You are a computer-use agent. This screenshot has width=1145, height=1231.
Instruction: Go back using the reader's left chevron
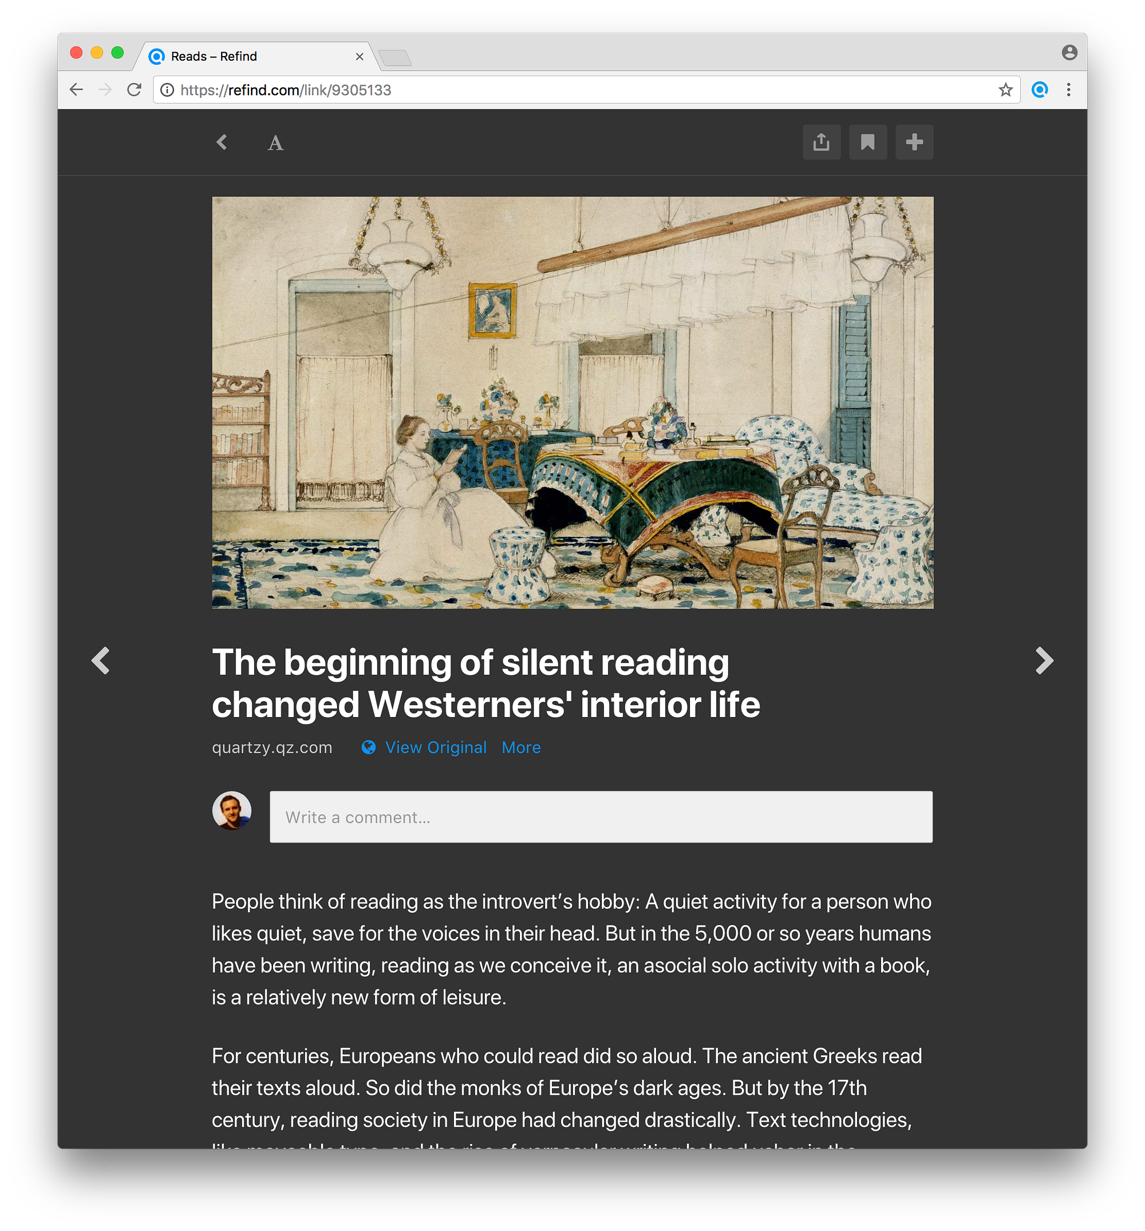(x=222, y=143)
